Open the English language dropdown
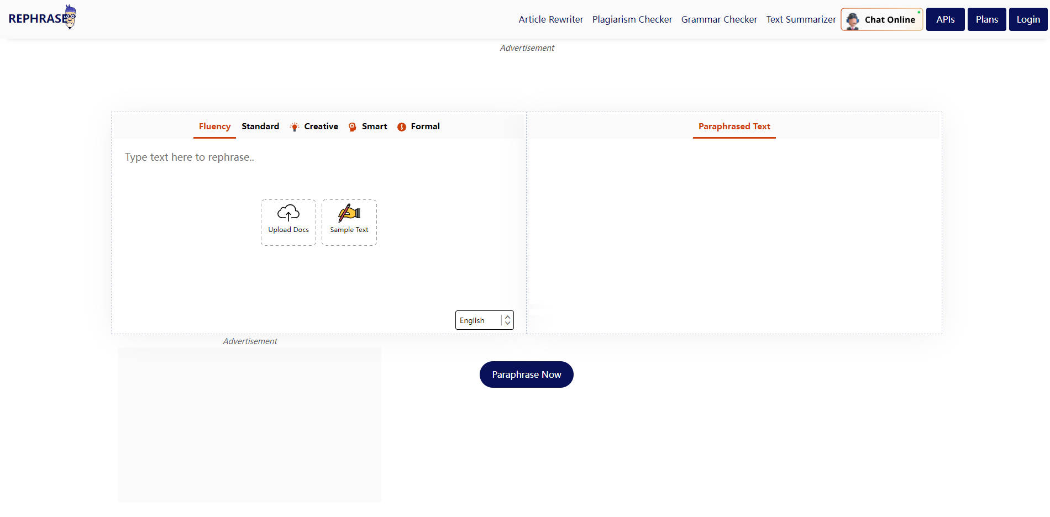The height and width of the screenshot is (517, 1050). 480,320
